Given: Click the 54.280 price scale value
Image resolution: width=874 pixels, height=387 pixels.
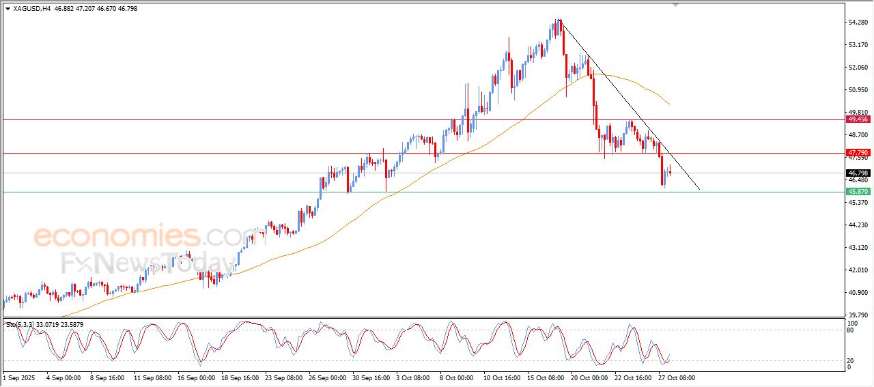Looking at the screenshot, I should [x=858, y=23].
